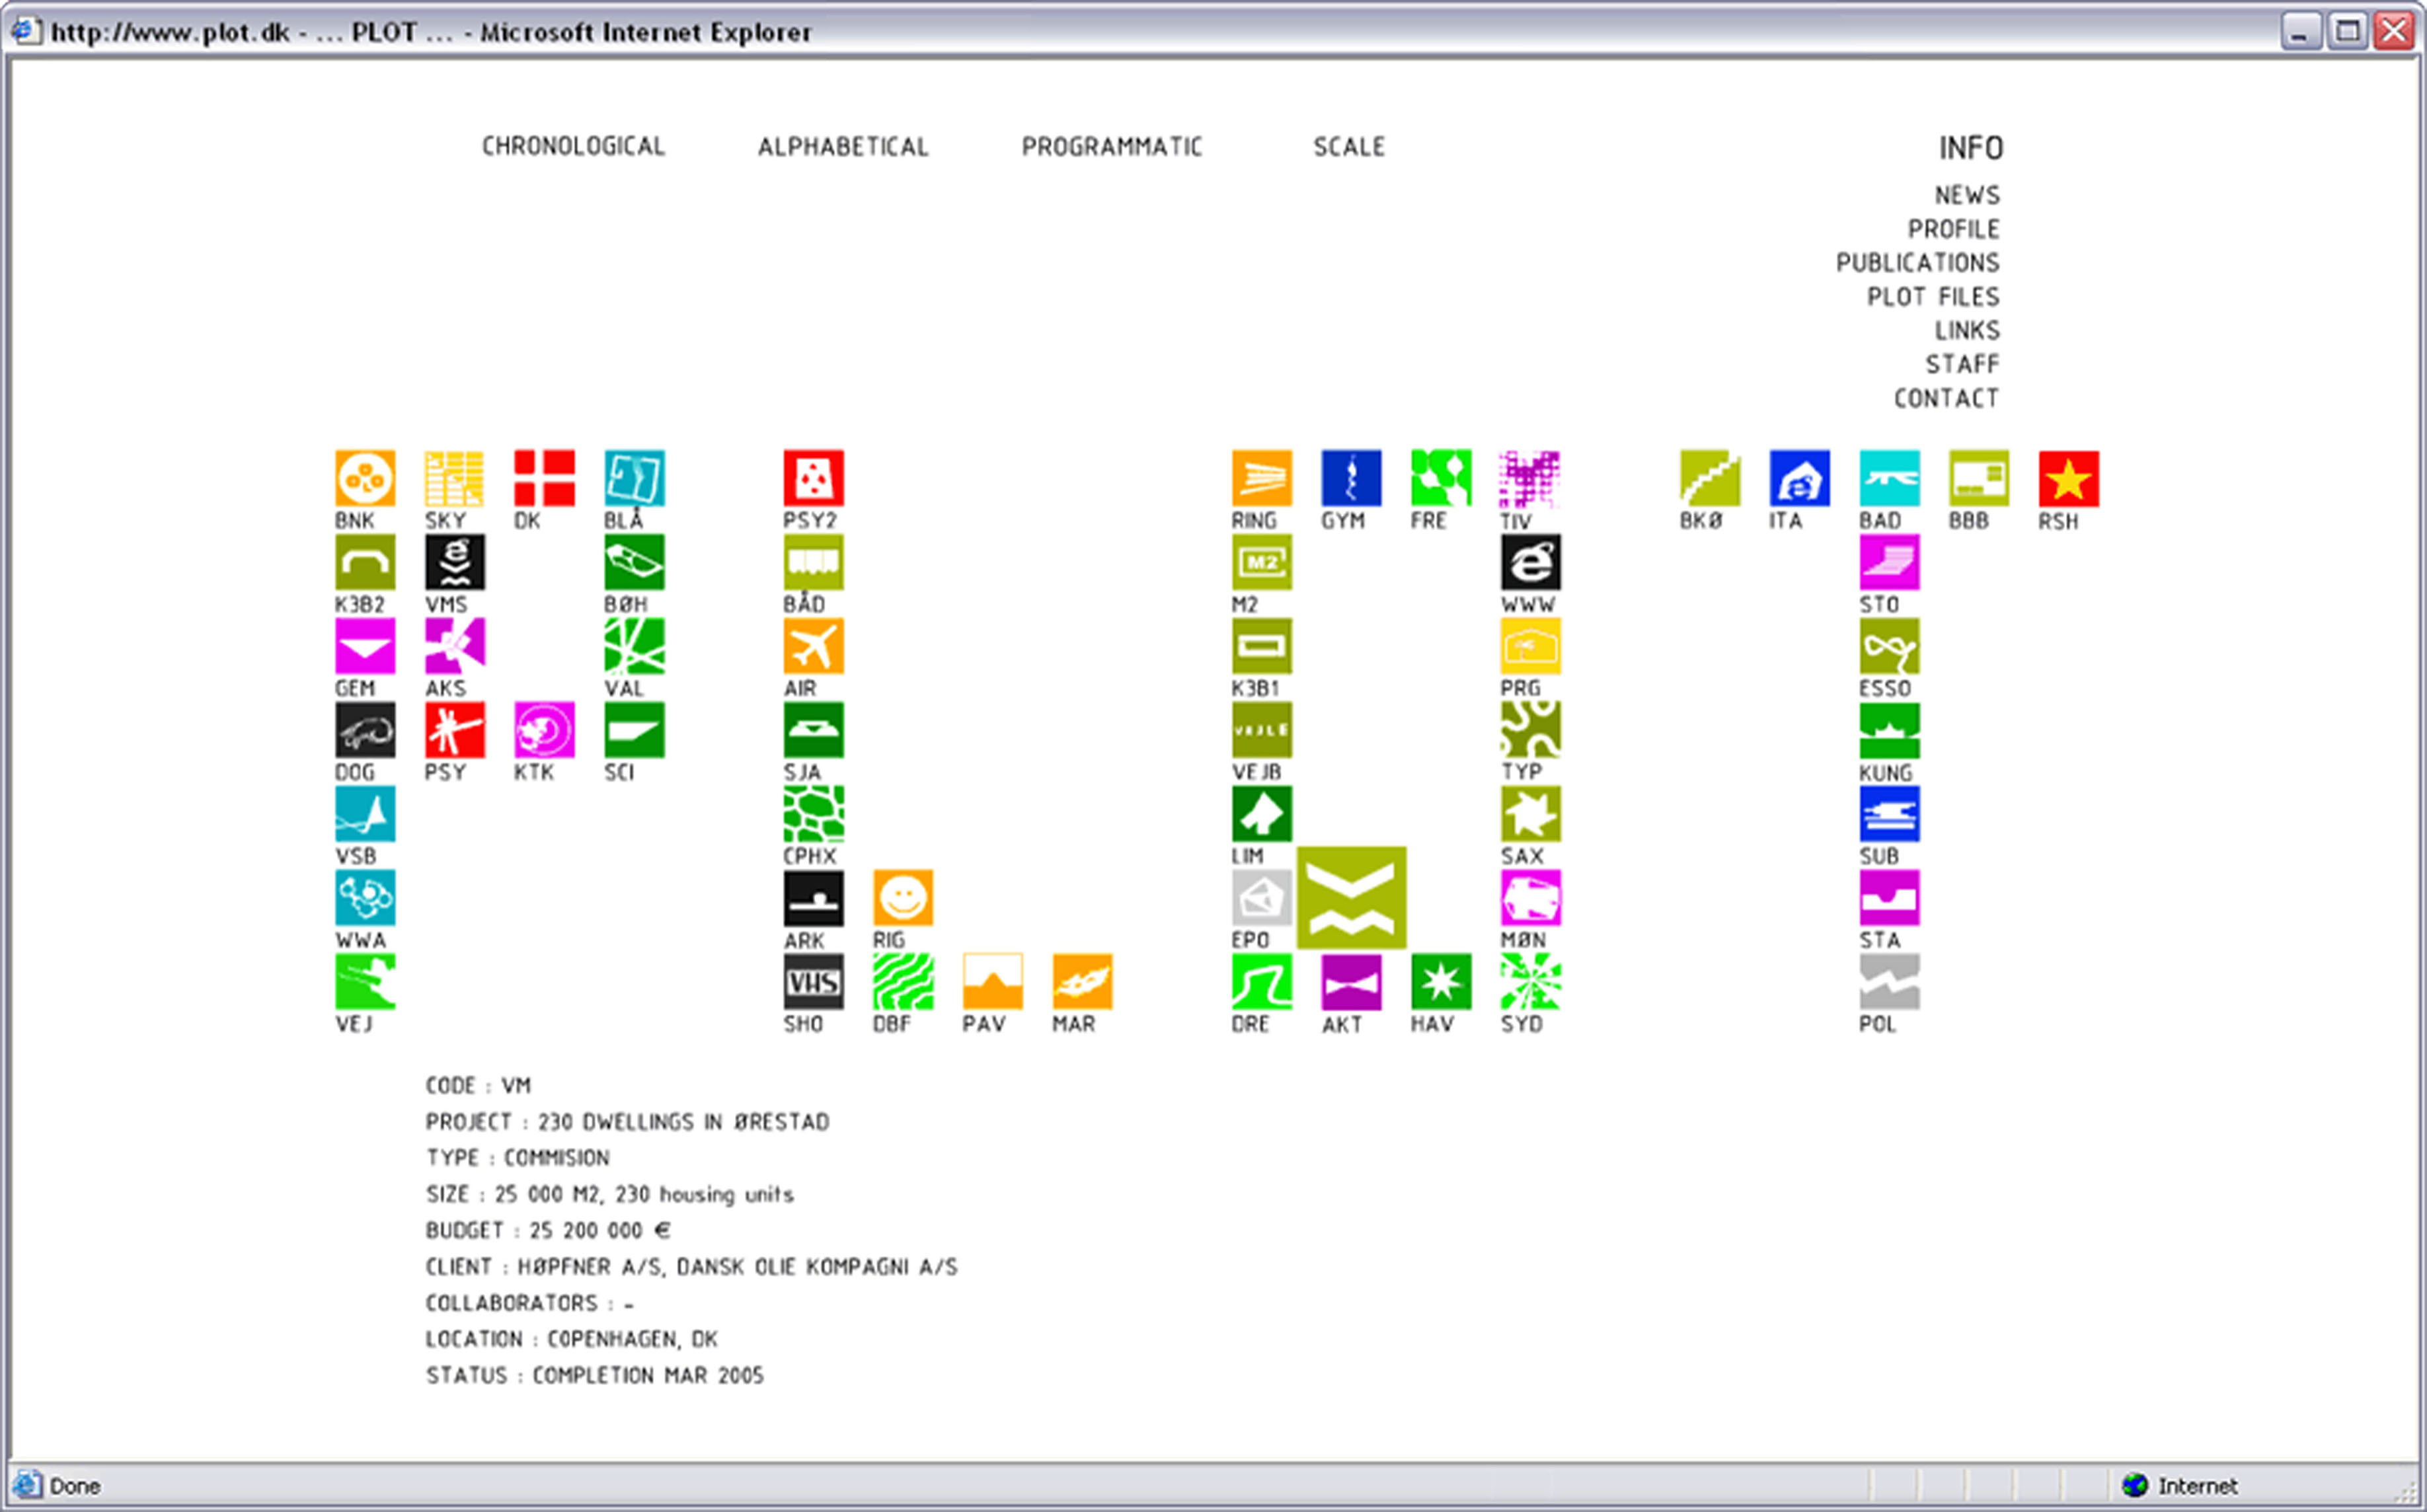Select the black VHS SHO project icon
2427x1512 pixels.
813,982
